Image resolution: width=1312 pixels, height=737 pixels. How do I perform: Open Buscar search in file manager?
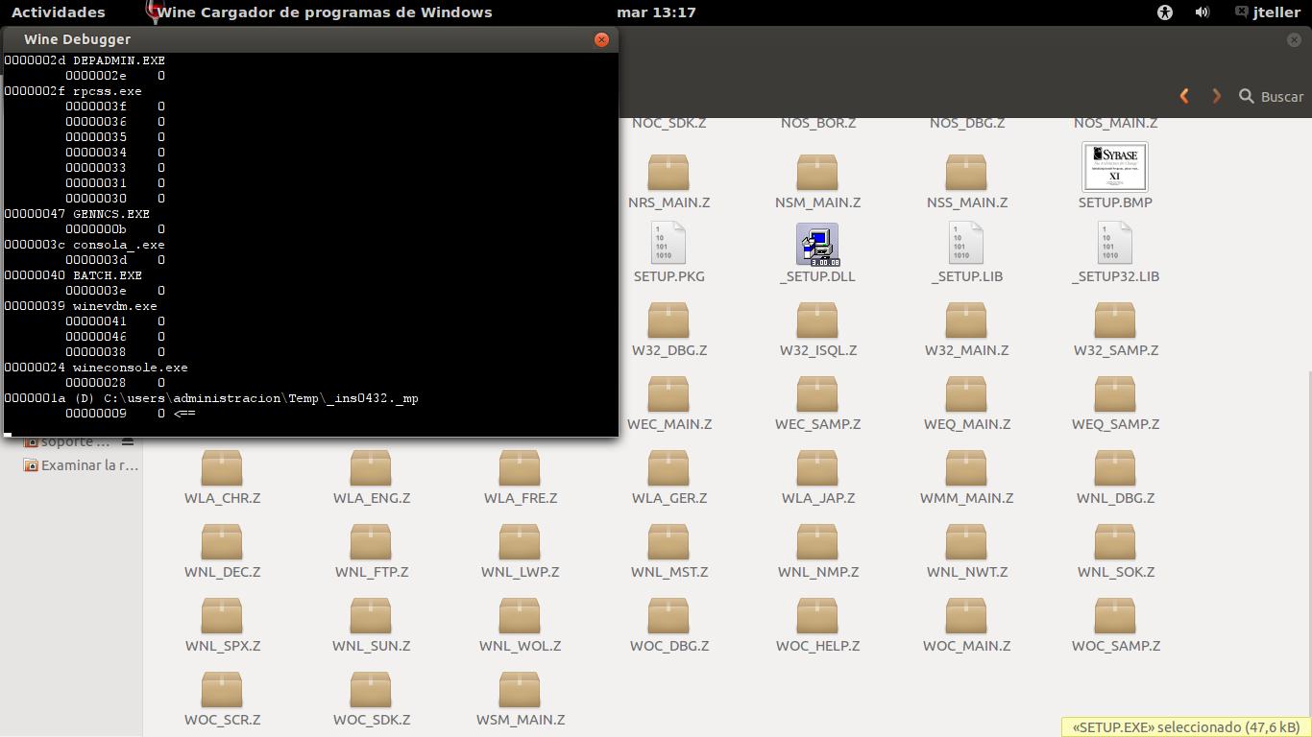click(x=1272, y=96)
